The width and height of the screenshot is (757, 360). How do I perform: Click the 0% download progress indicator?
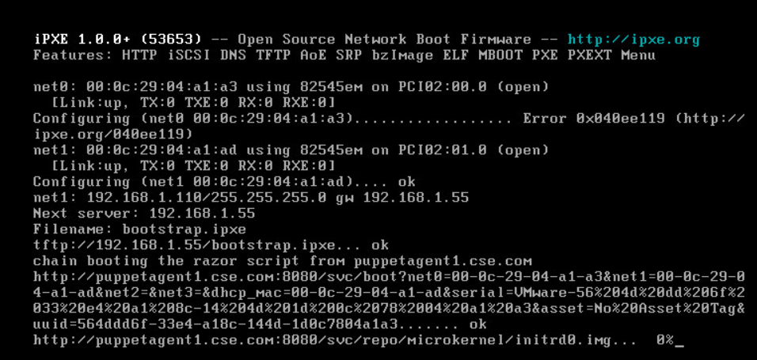pyautogui.click(x=665, y=340)
